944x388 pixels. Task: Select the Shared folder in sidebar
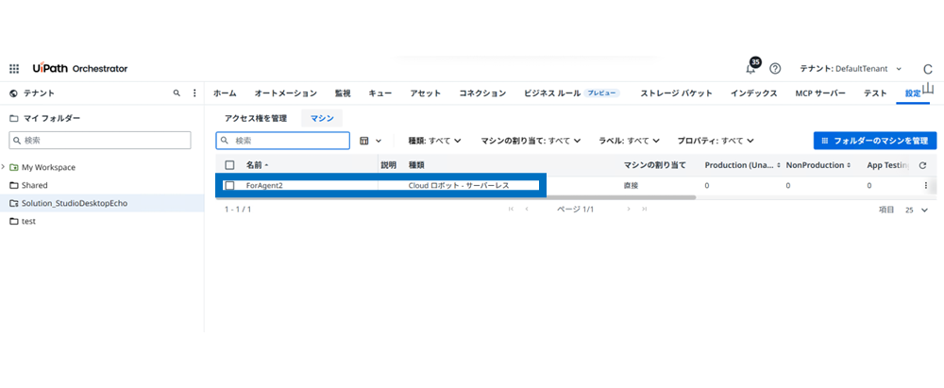(34, 185)
